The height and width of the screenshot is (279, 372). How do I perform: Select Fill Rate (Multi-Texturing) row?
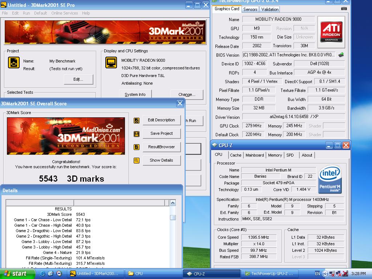click(88, 264)
